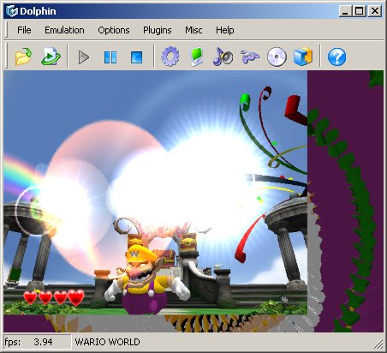Open the Help menu
This screenshot has width=387, height=353.
pyautogui.click(x=225, y=30)
